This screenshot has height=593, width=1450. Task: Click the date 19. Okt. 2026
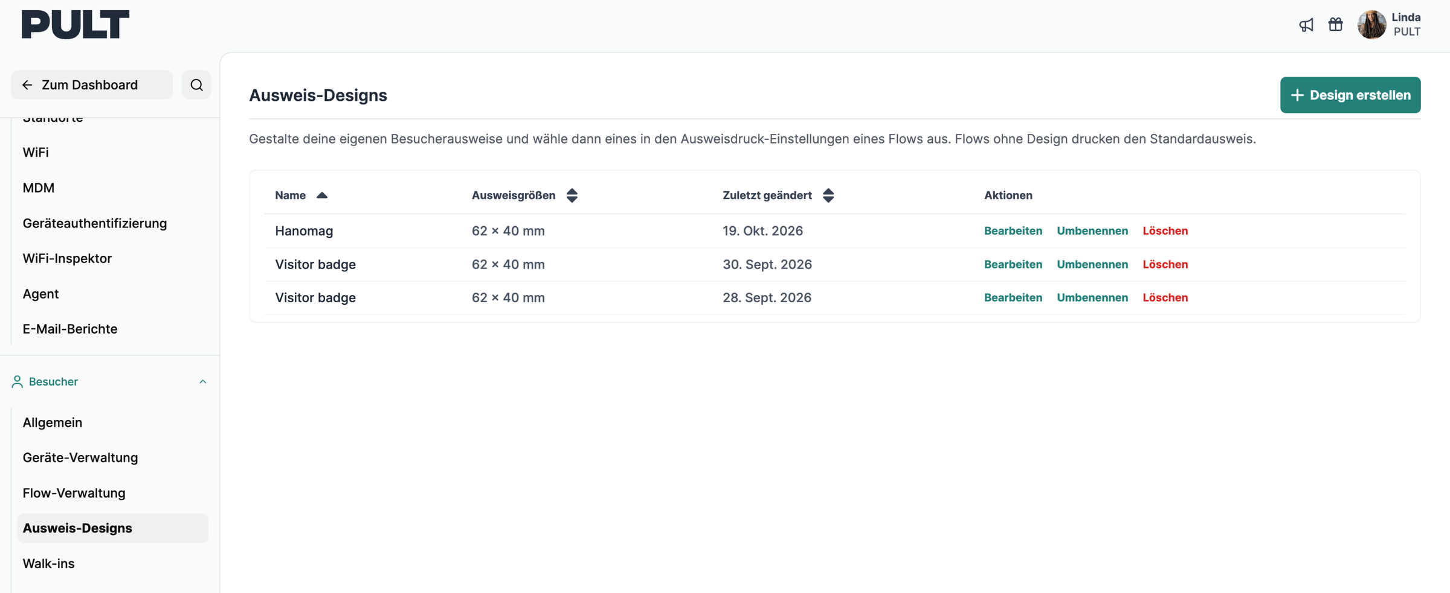click(763, 231)
